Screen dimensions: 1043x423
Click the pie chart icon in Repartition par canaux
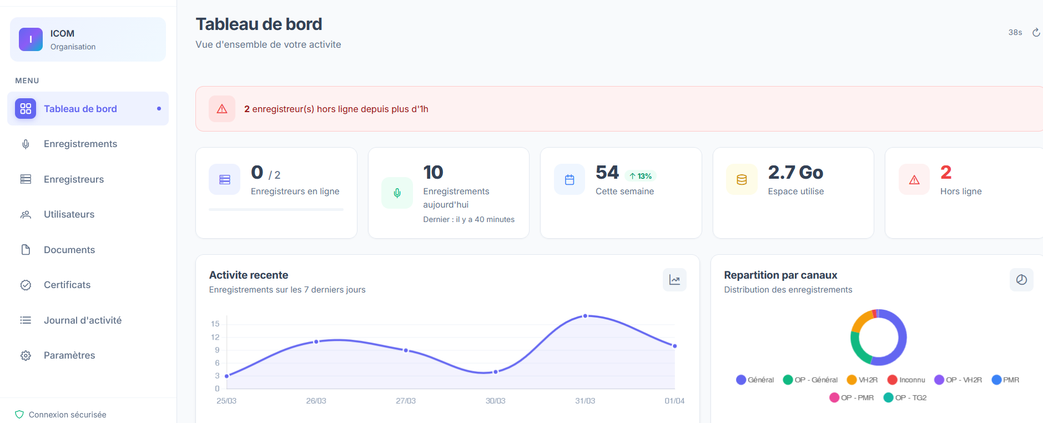click(1021, 280)
